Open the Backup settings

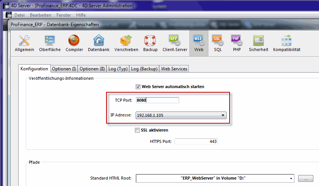point(150,43)
